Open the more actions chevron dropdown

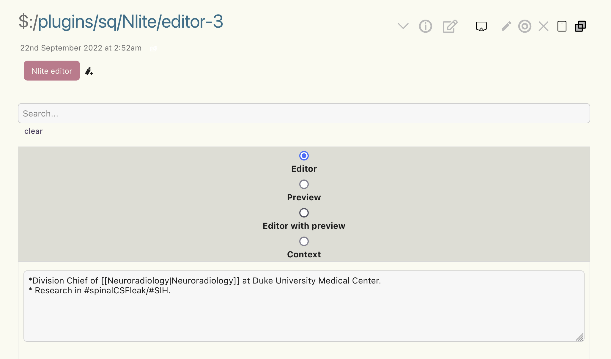(403, 26)
